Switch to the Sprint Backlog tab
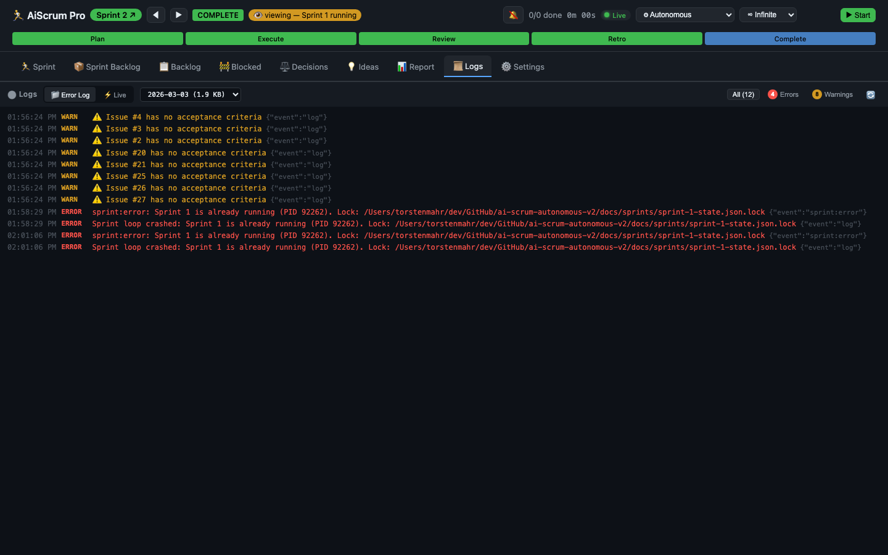Screen dimensions: 888x555 [107, 67]
